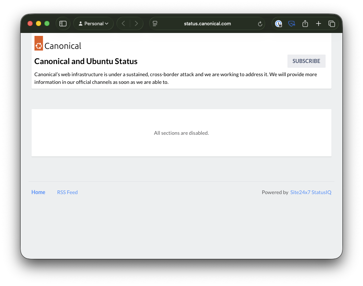The height and width of the screenshot is (286, 363).
Task: Follow the Site24x7 StatusIQ link
Action: pyautogui.click(x=311, y=192)
